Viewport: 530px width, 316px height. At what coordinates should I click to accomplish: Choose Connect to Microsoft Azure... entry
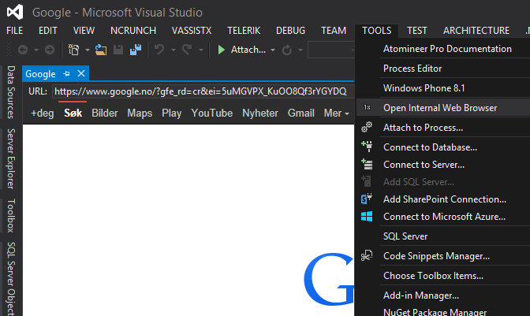point(444,217)
